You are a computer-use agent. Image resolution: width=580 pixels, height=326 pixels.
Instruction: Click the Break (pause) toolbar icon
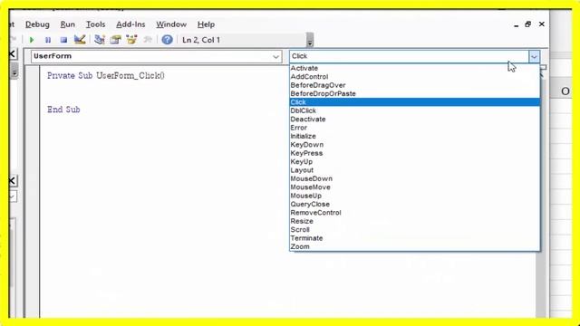[48, 40]
